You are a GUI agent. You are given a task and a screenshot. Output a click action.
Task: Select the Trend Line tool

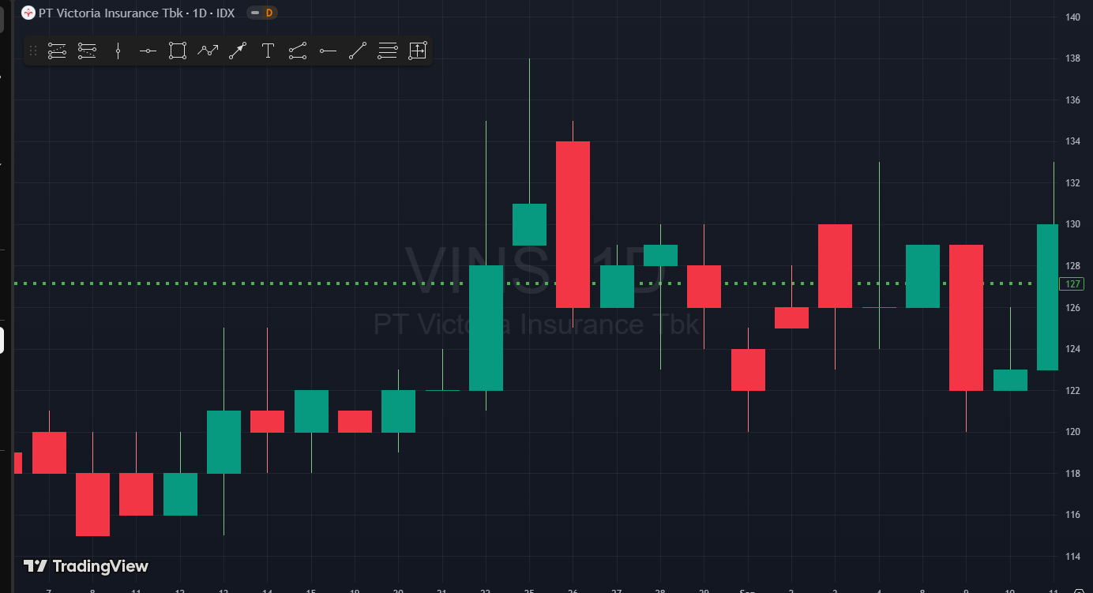(x=358, y=51)
